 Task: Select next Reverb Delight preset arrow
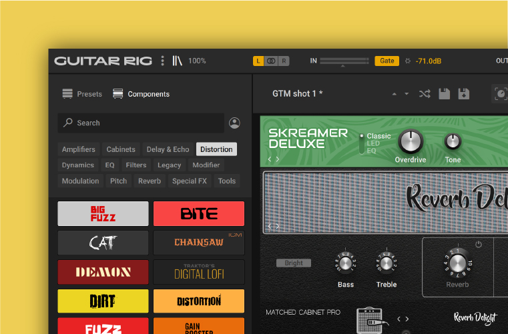[x=278, y=226]
